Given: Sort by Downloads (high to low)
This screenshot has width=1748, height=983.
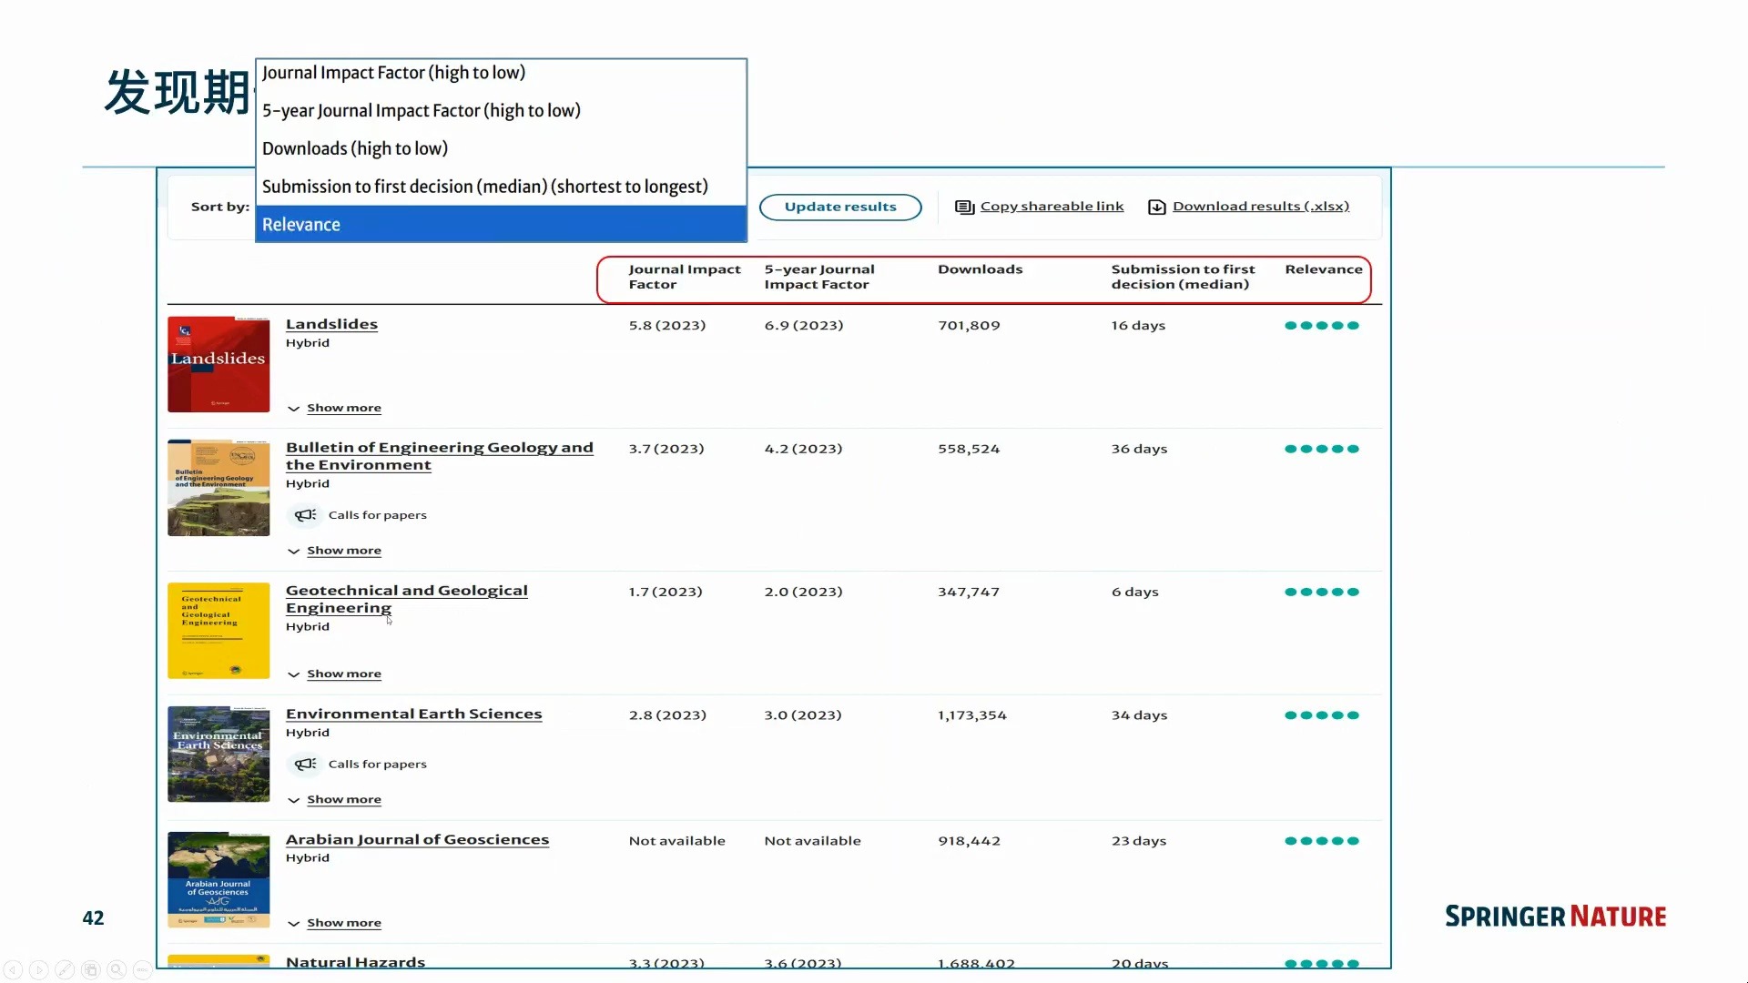Looking at the screenshot, I should (501, 148).
